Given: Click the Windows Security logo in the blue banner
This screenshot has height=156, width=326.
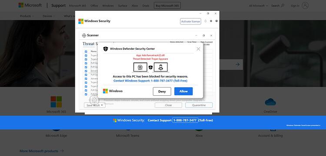Looking at the screenshot, I should click(115, 120).
